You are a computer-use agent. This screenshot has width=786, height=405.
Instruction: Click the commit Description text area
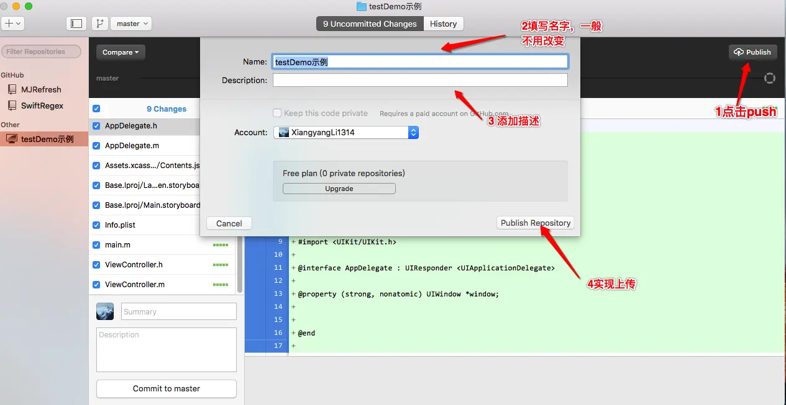(x=167, y=350)
